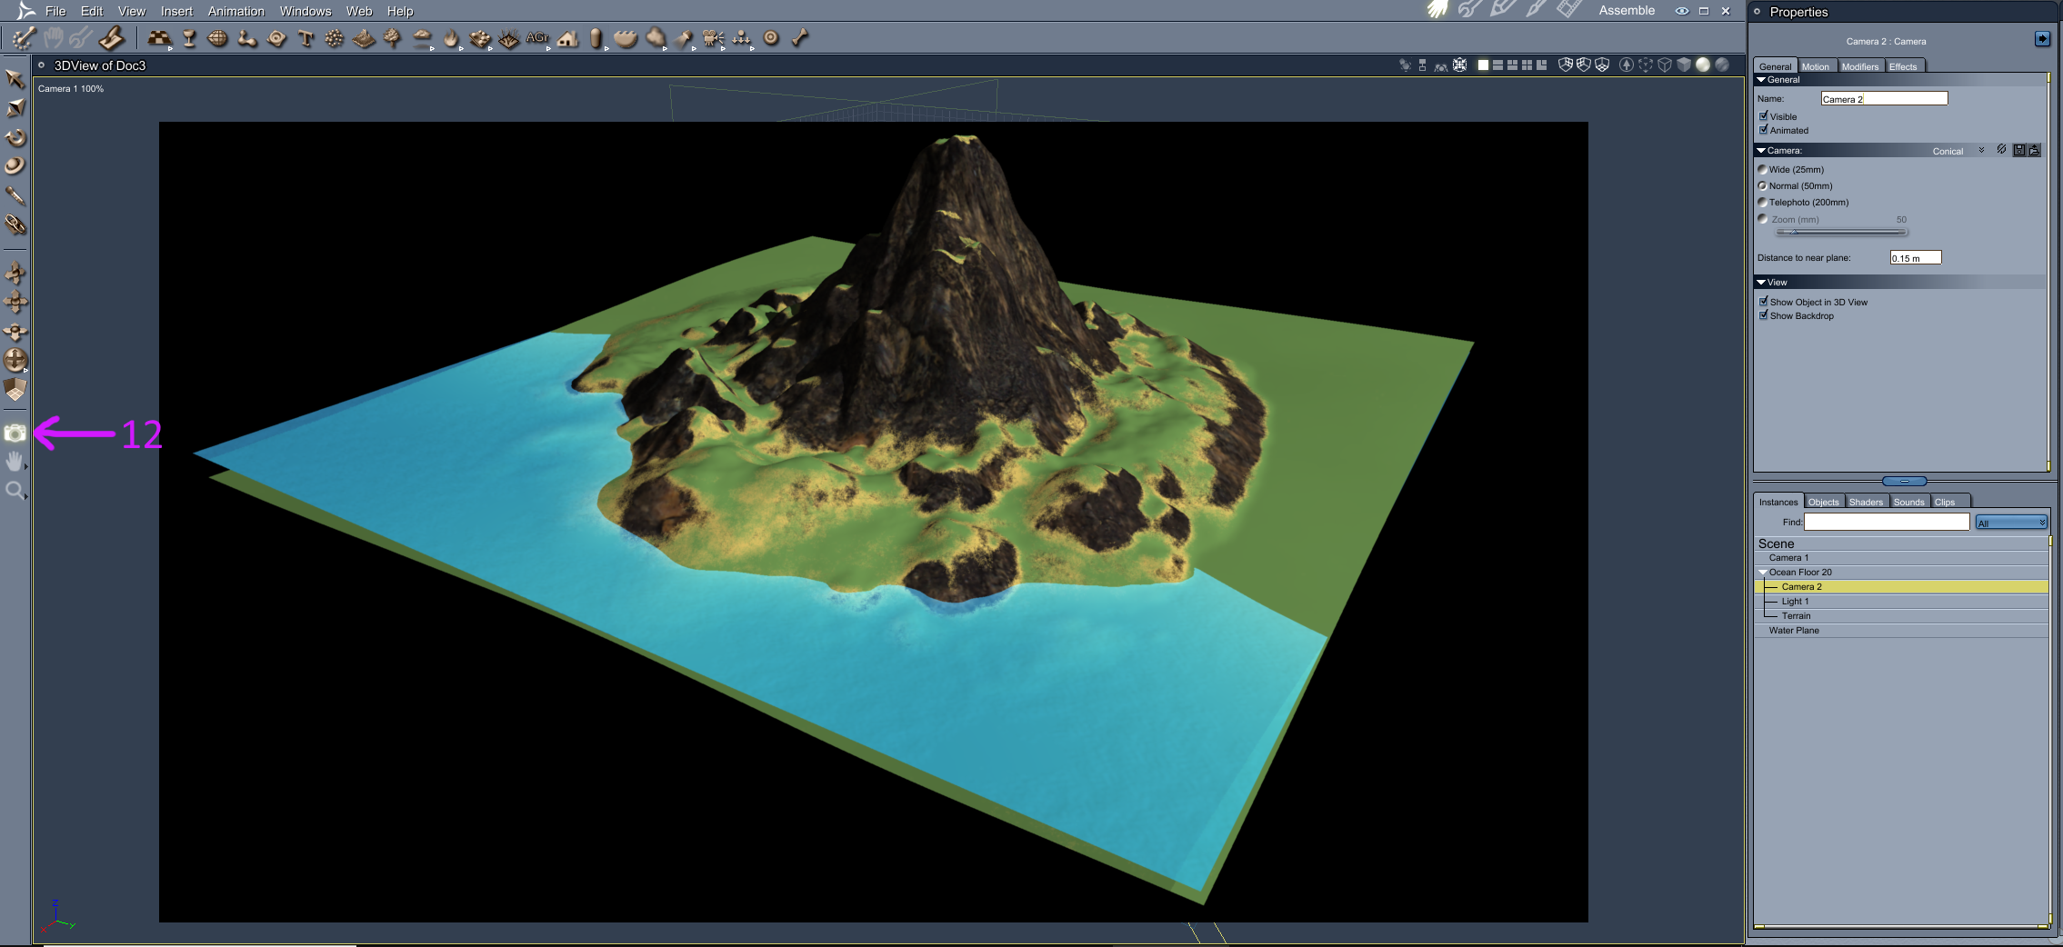Toggle the Show Backdrop checkbox
Viewport: 2063px width, 947px height.
click(1764, 315)
